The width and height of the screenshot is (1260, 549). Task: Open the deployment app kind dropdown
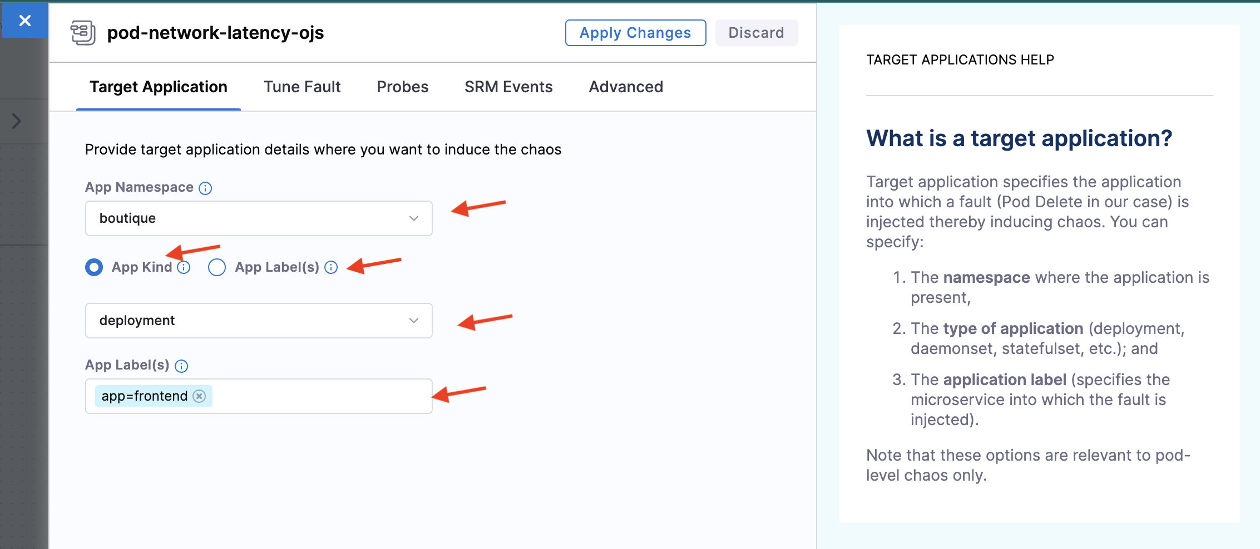tap(259, 321)
